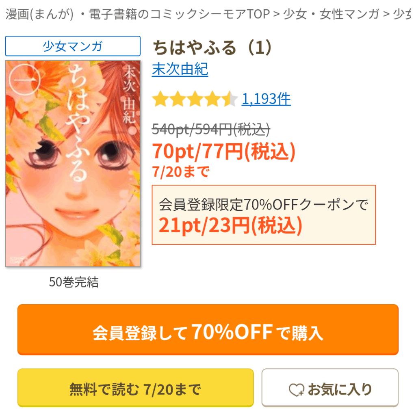
Task: Click 無料で読む 7/20まで button
Action: pos(136,388)
